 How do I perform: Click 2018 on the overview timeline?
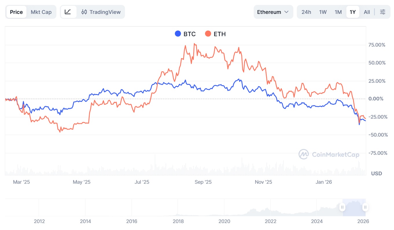(178, 222)
